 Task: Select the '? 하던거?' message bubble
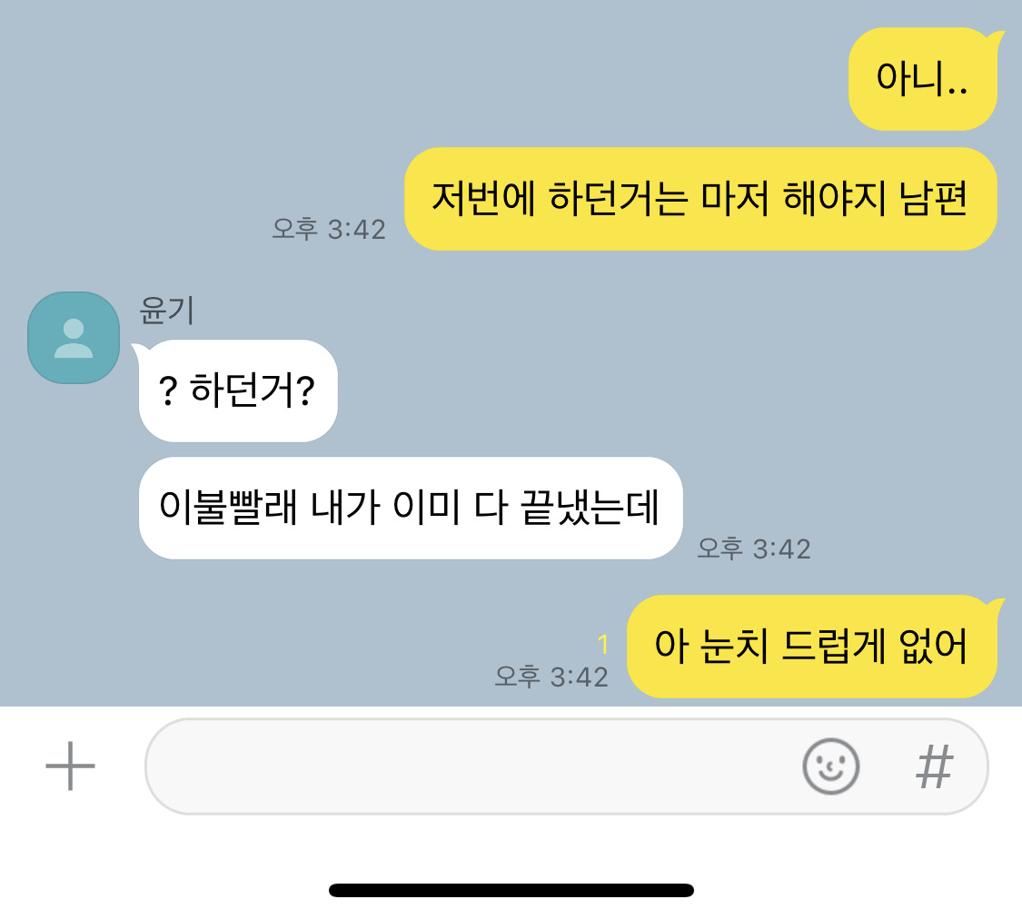point(238,390)
